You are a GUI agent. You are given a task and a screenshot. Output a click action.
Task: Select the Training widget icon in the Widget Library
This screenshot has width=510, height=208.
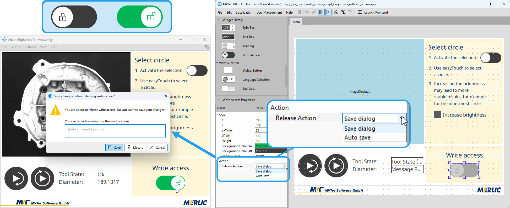[x=228, y=46]
